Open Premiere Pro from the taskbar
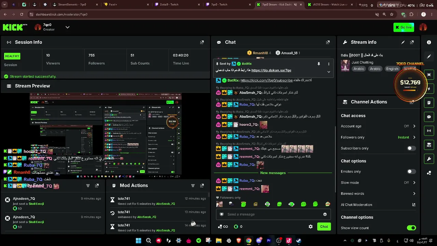Screen dimensions: 437x246 pos(269,241)
